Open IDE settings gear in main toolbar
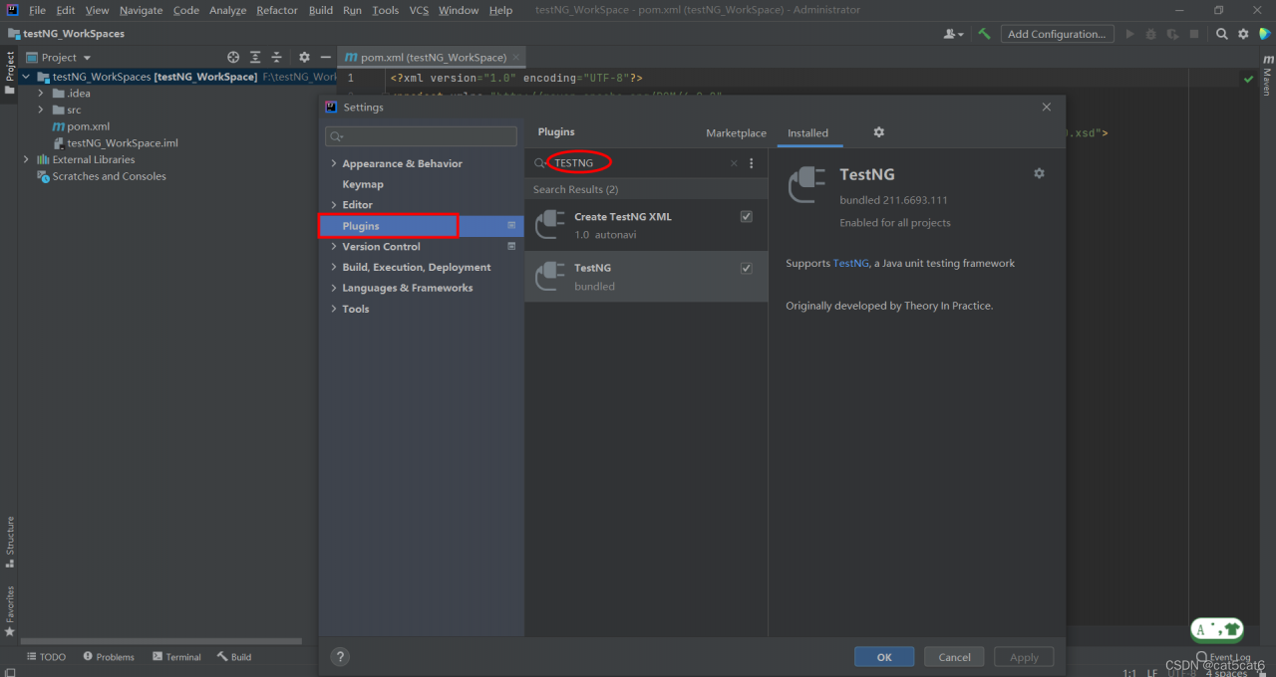Viewport: 1276px width, 677px height. (x=1243, y=34)
